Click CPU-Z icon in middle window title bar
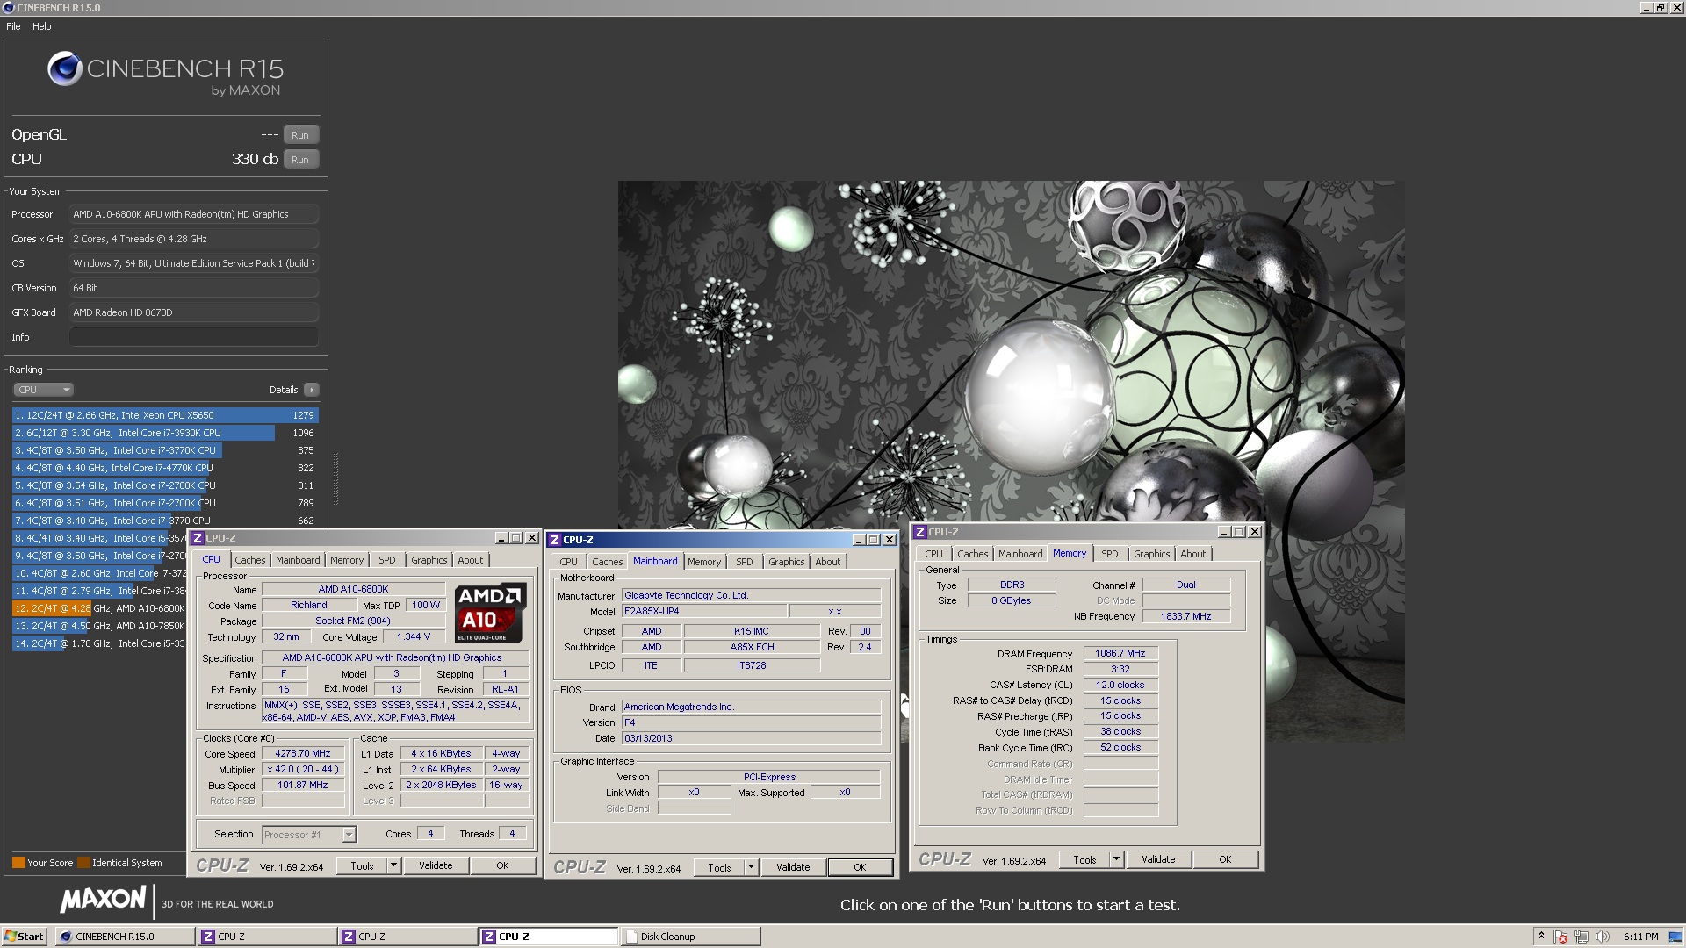 (555, 540)
